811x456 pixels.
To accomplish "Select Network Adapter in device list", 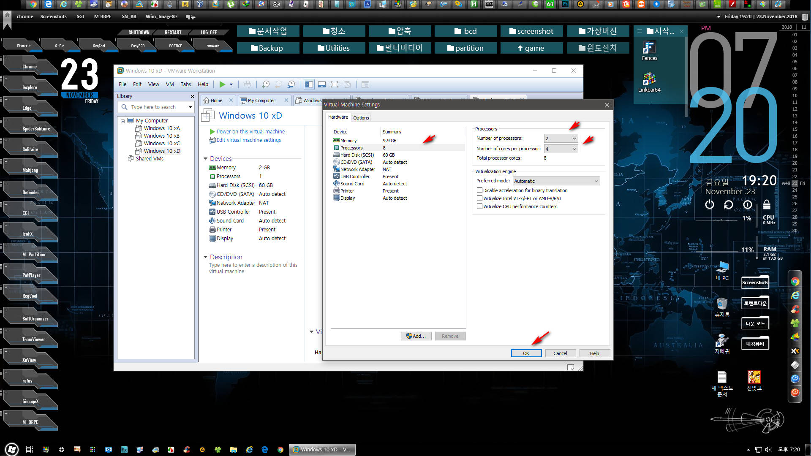I will [x=398, y=169].
